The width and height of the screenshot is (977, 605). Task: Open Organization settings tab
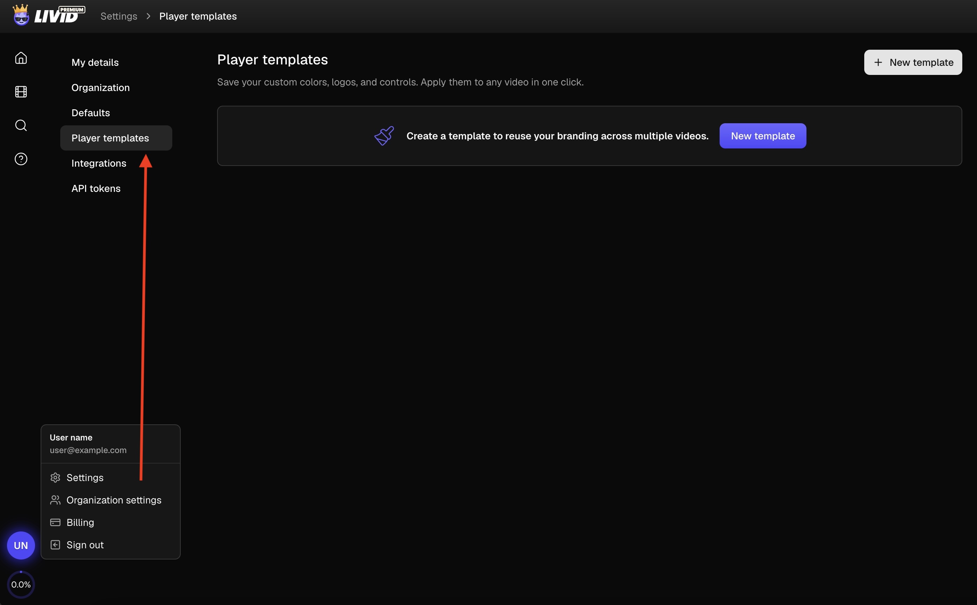116,88
